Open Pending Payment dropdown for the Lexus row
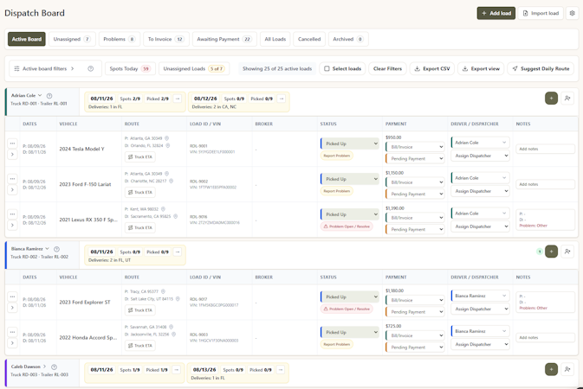Screen dimensions: 583x389 pos(415,229)
